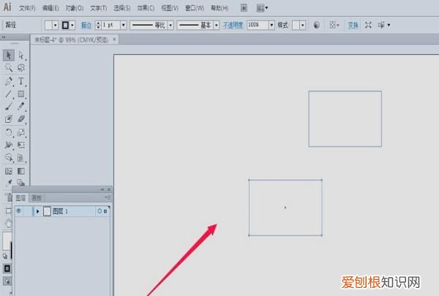Select the Lasso tool
Viewport: 439px width, 296px height.
21,68
